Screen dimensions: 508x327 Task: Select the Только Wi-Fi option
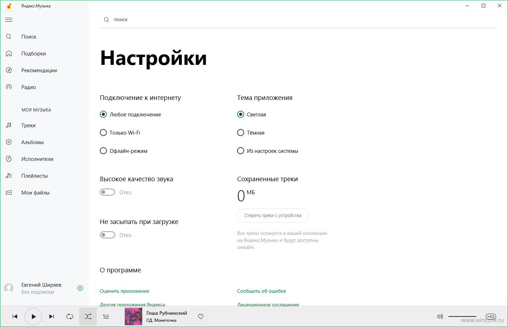pyautogui.click(x=120, y=132)
